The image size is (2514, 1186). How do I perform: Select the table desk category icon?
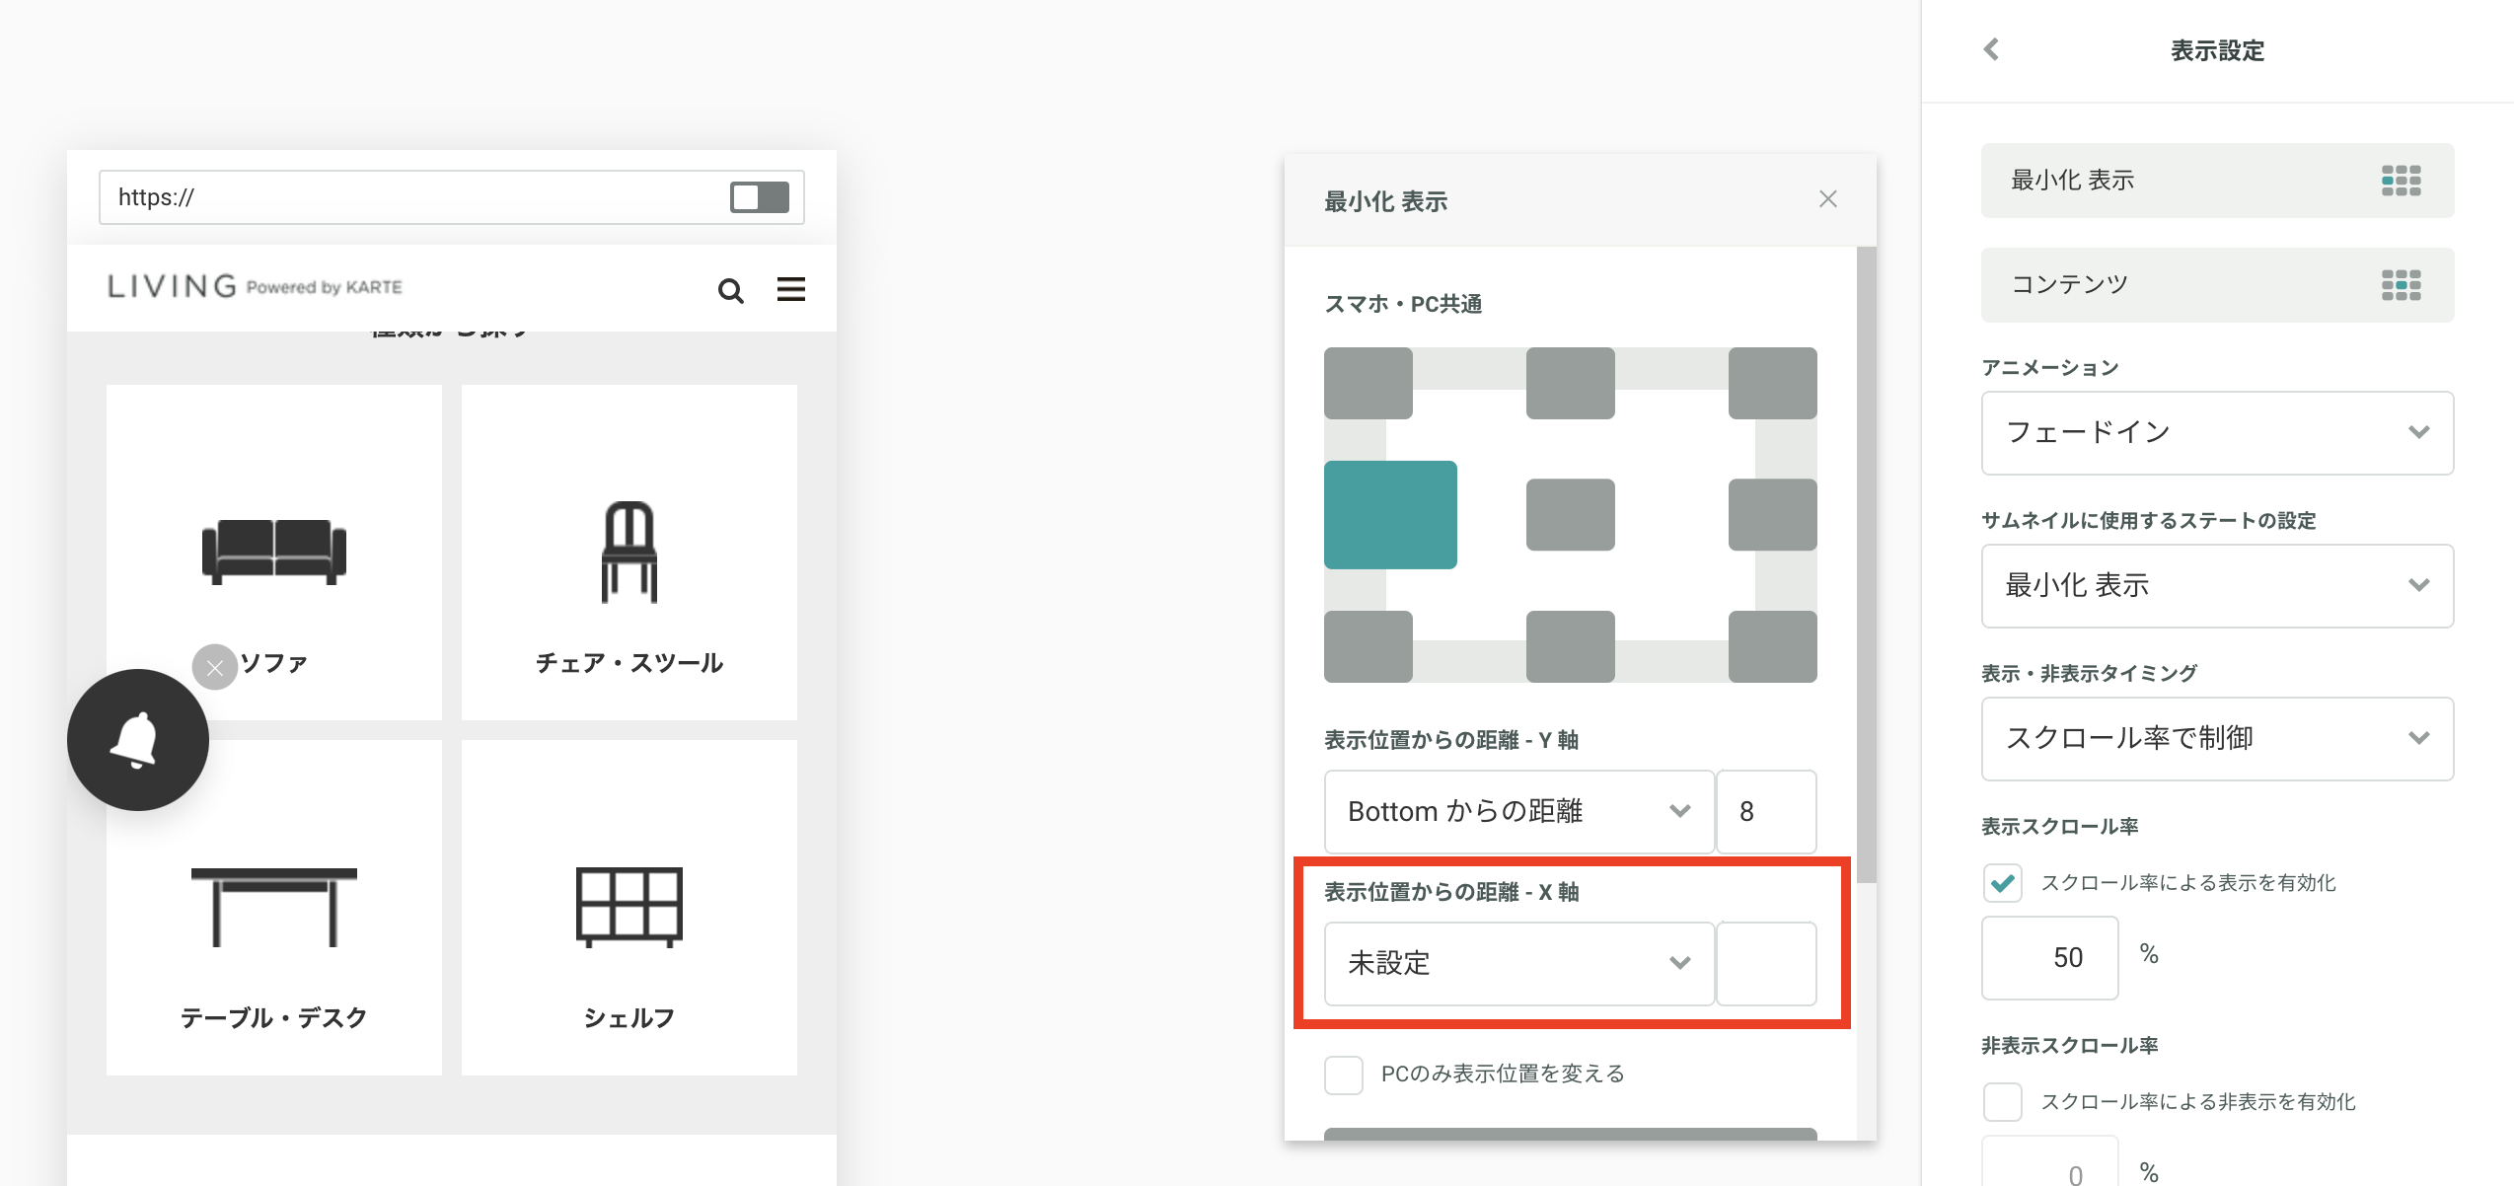coord(274,907)
